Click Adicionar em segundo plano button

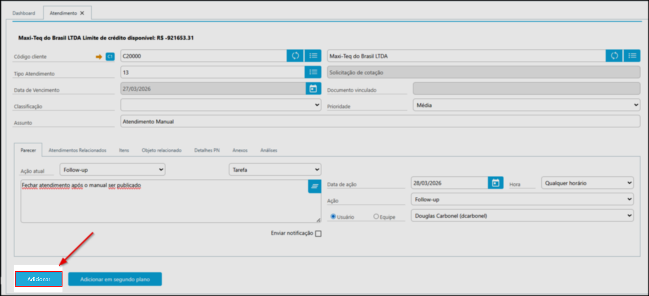click(115, 279)
